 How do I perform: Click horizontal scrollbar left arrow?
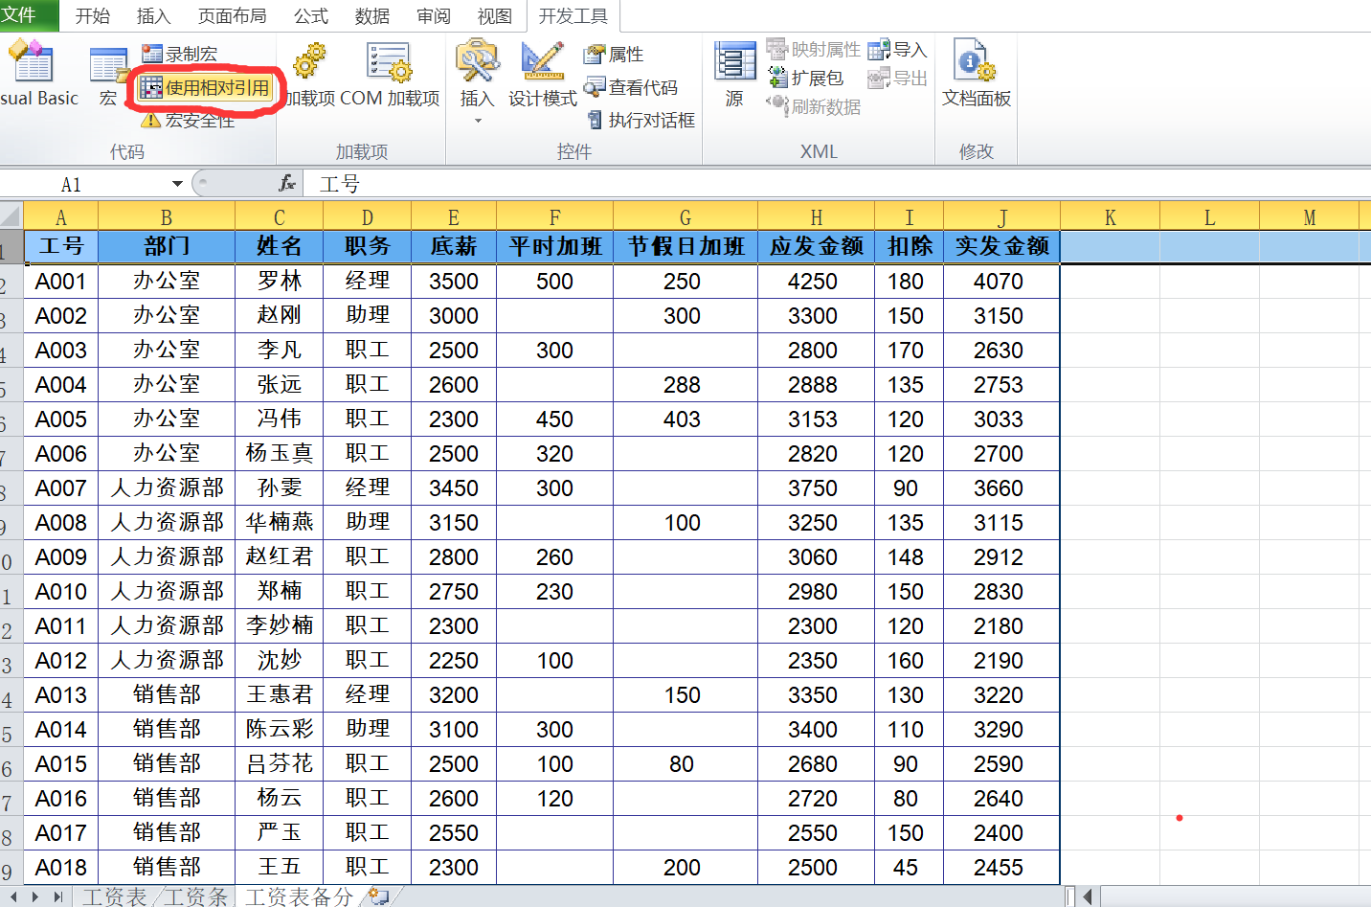(1089, 897)
